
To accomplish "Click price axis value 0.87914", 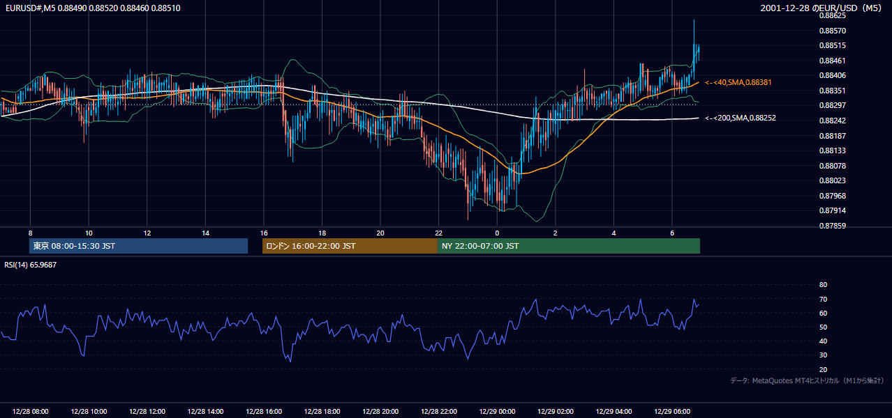I will click(x=832, y=210).
